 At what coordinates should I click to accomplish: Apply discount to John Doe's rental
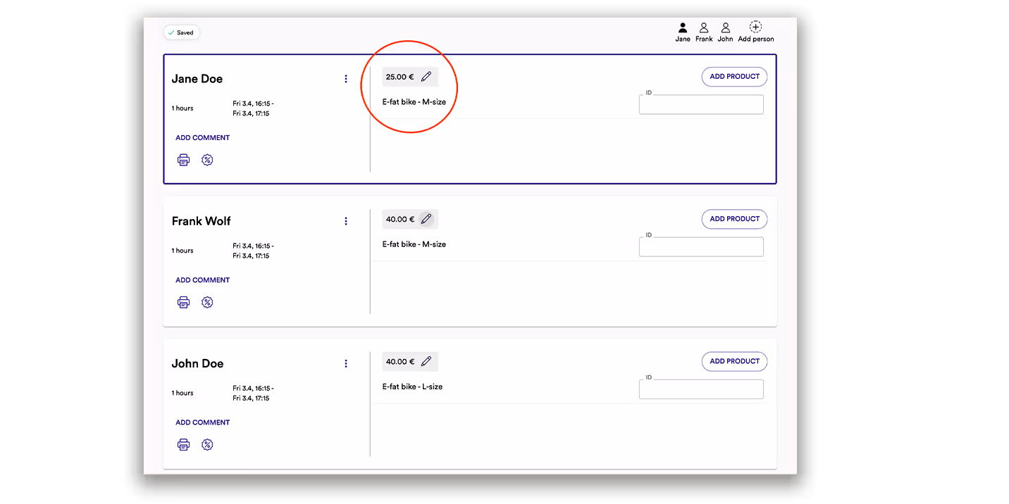click(x=206, y=444)
